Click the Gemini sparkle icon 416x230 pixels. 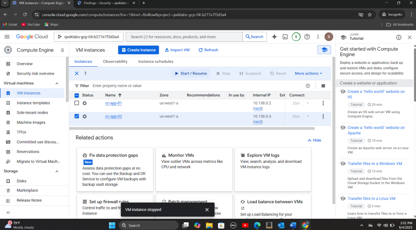coord(274,37)
